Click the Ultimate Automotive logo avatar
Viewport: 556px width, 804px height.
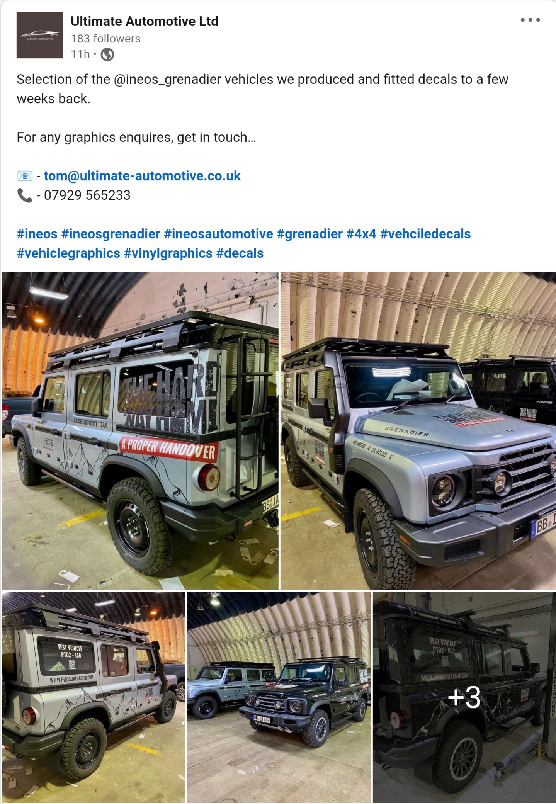coord(39,35)
